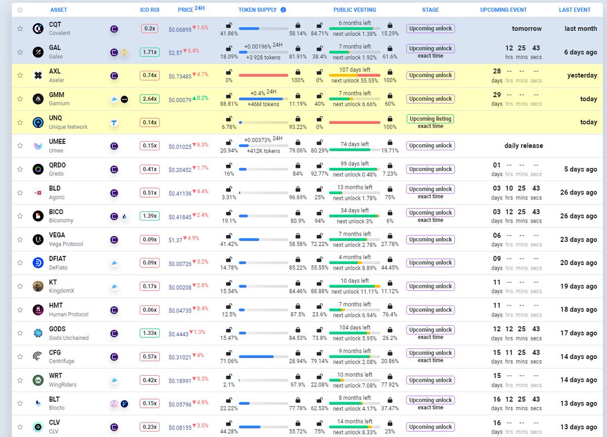Click the "daily release" text for UMEE
607x437 pixels.
(524, 146)
